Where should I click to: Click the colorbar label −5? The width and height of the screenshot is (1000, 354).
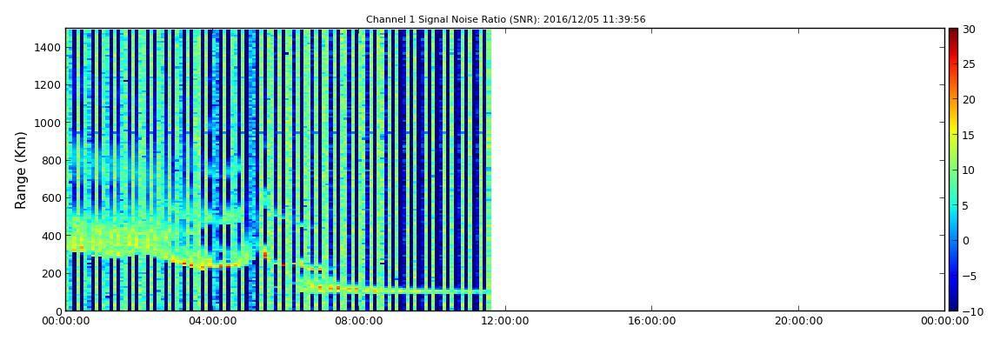point(970,277)
